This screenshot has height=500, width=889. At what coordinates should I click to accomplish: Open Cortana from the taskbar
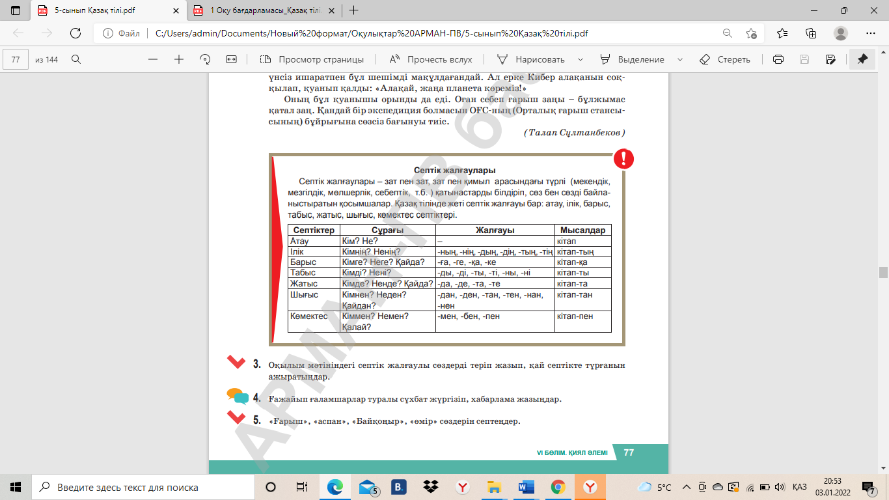271,487
